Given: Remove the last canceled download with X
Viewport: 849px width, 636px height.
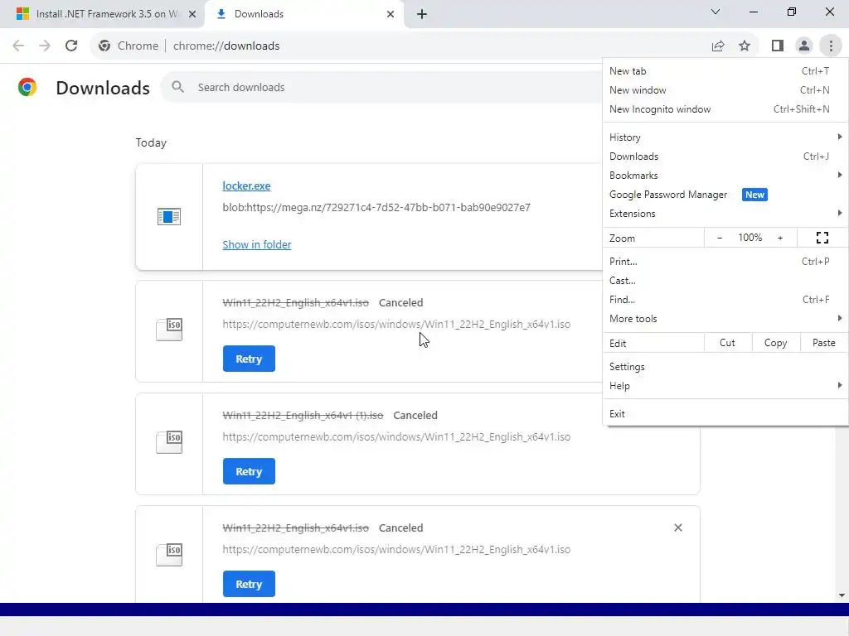Looking at the screenshot, I should (678, 528).
